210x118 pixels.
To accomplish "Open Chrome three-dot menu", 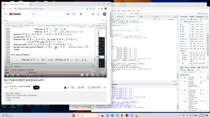I will (x=109, y=8).
